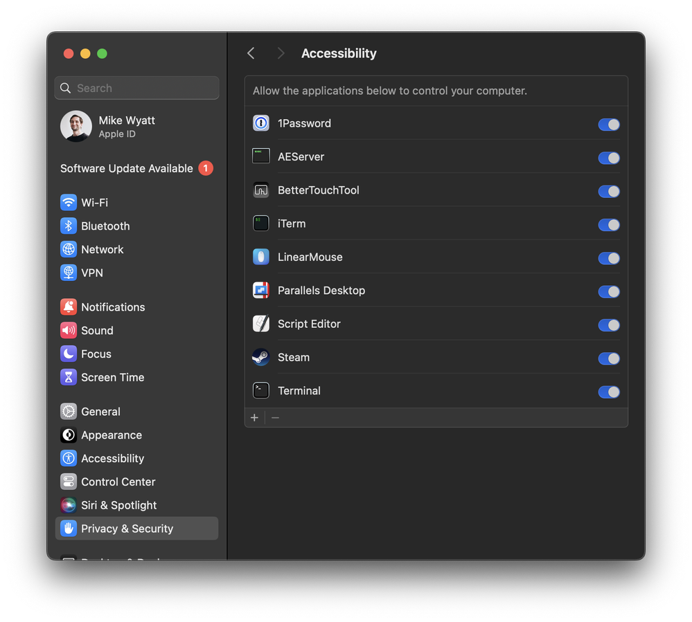Toggle AEServer accessibility permission off
This screenshot has height=622, width=692.
click(x=608, y=158)
